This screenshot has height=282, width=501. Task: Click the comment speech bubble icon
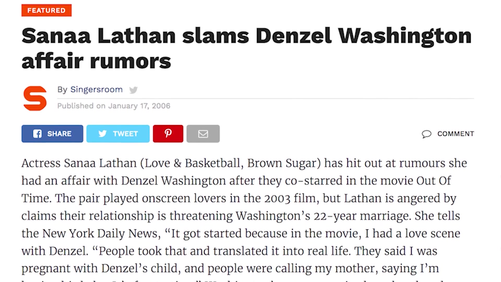pos(426,134)
